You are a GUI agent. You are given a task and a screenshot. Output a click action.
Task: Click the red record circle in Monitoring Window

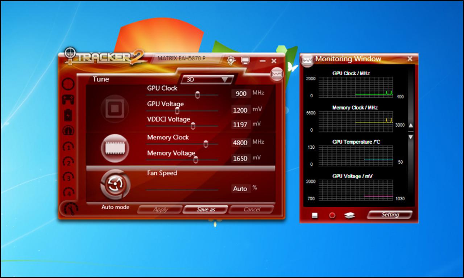click(332, 215)
